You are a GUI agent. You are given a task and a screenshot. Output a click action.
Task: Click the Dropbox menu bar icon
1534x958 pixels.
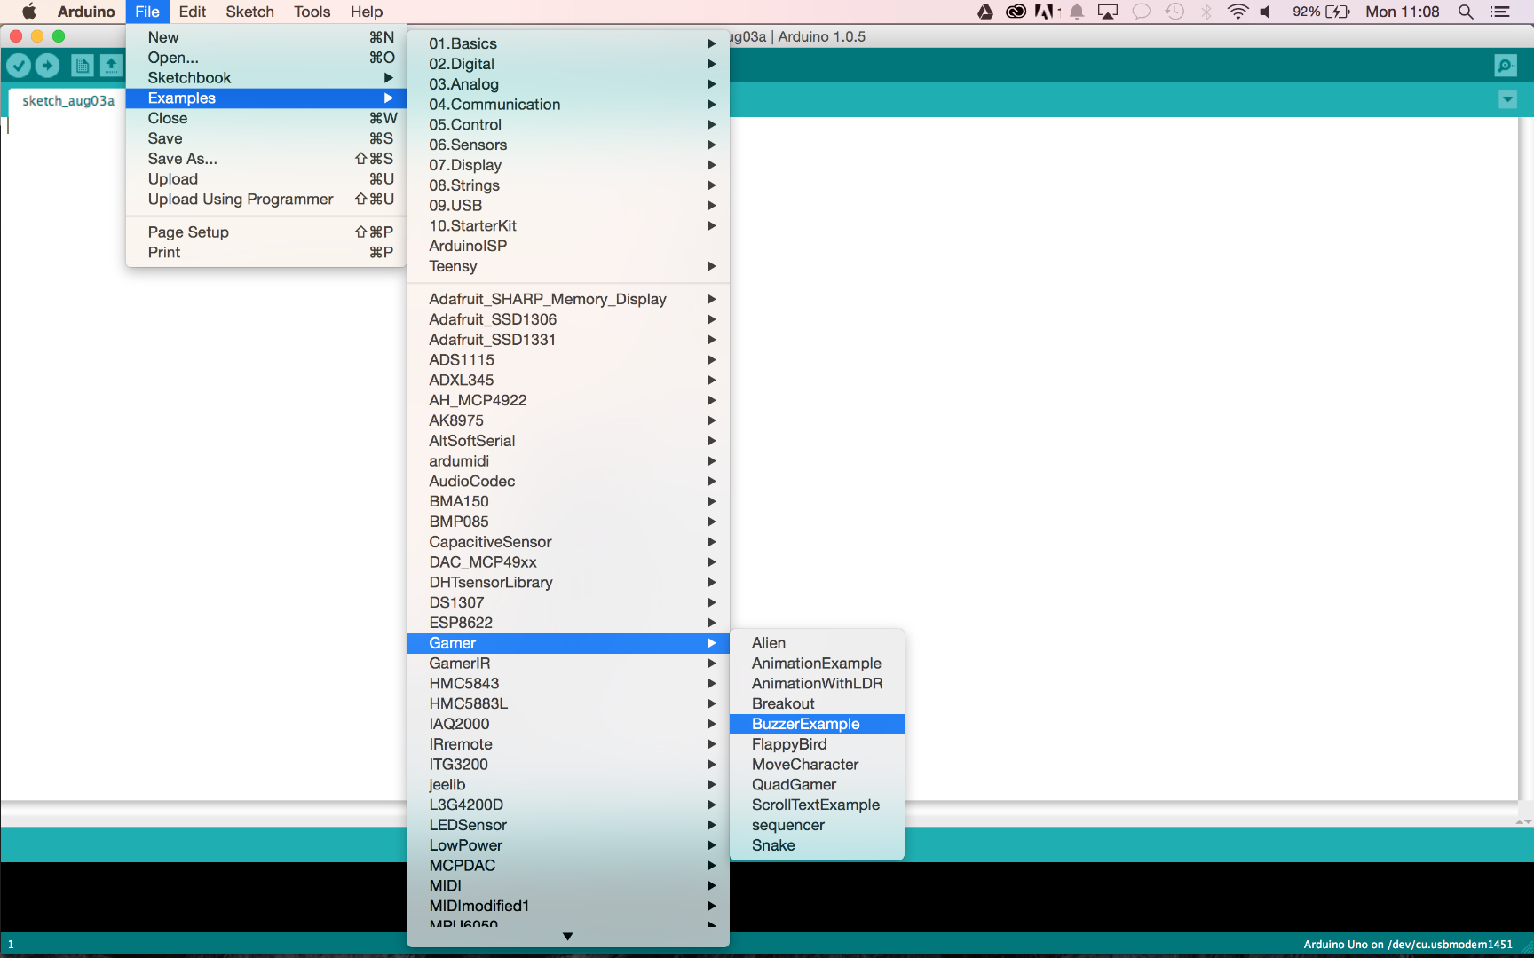(x=985, y=12)
